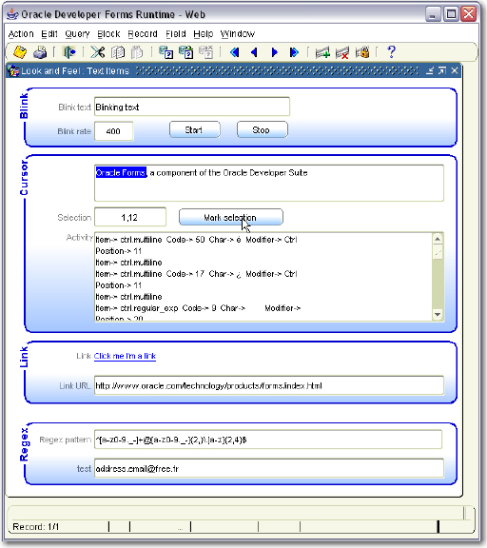Open the Query menu
The height and width of the screenshot is (548, 487).
click(77, 34)
